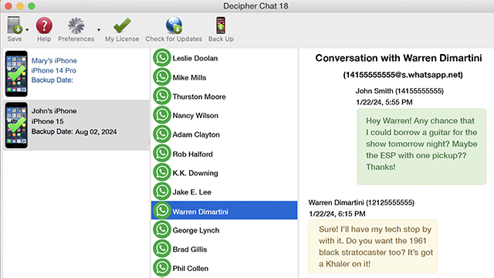This screenshot has height=278, width=494.
Task: Click the "iPhone 14 Pro" model text
Action: tap(53, 70)
